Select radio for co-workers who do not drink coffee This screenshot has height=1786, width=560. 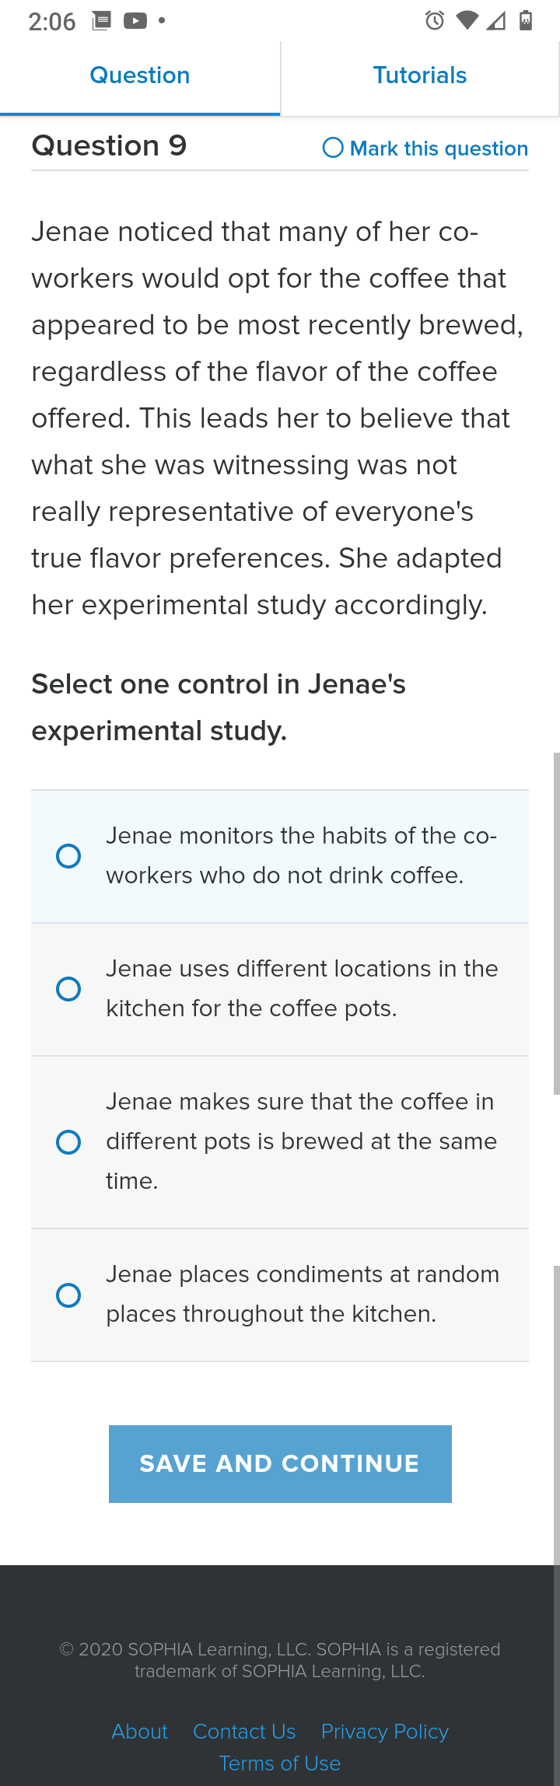68,856
